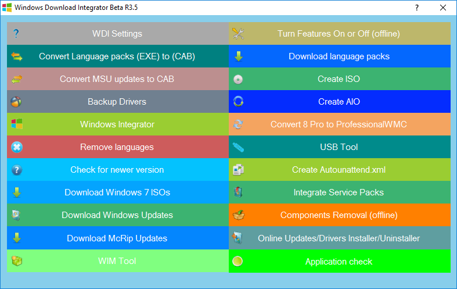Click Download language packs
Screen dimensions: 457x289
pyautogui.click(x=340, y=56)
